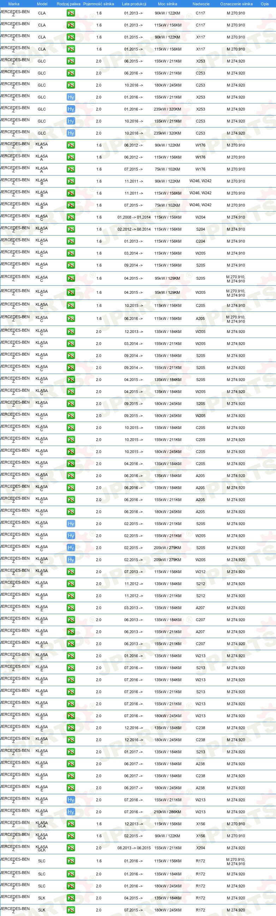Image resolution: width=276 pixels, height=916 pixels.
Task: Click petrol icon in CLA C117 90kW row
Action: click(x=71, y=13)
